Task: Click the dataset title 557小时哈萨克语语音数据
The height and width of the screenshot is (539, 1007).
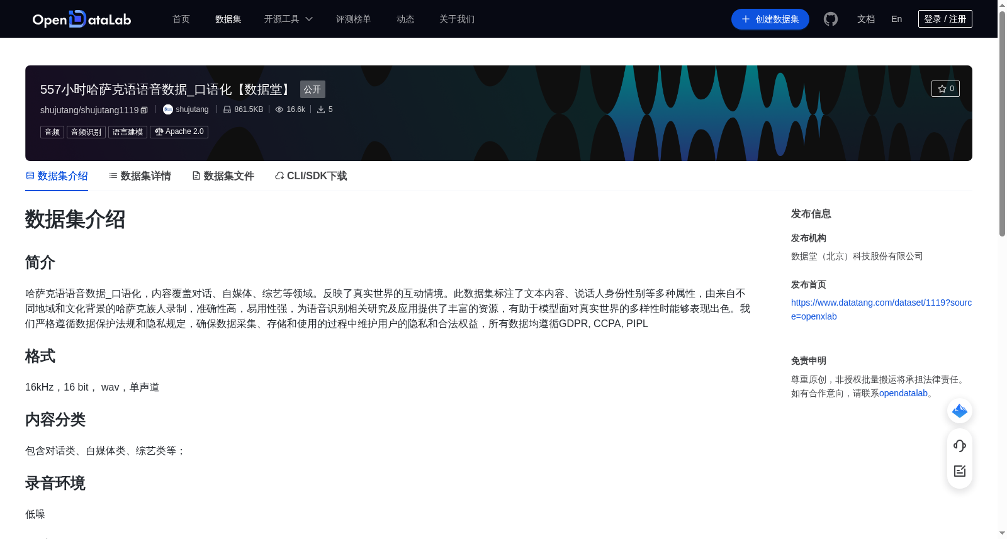Action: [167, 89]
